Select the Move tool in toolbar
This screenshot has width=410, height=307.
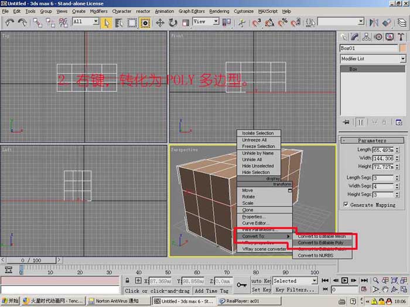pyautogui.click(x=160, y=23)
